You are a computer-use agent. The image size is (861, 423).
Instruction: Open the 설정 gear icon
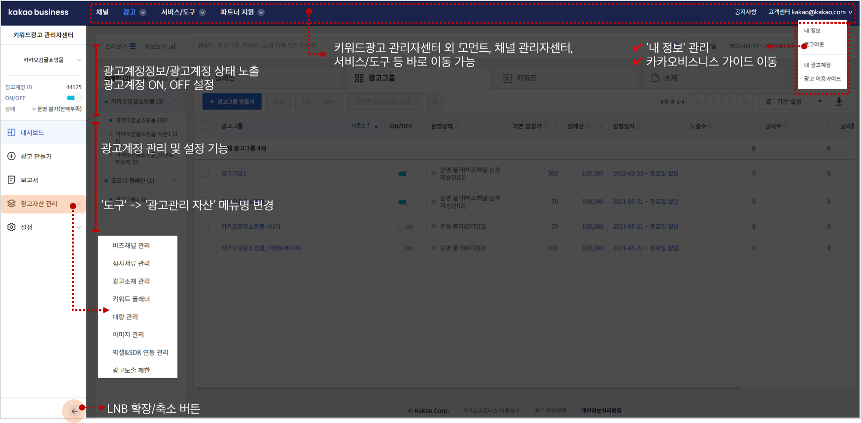pos(11,227)
